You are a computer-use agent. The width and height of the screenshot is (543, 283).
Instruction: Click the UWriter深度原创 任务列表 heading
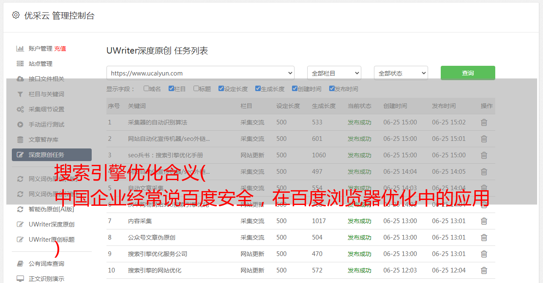pos(157,51)
